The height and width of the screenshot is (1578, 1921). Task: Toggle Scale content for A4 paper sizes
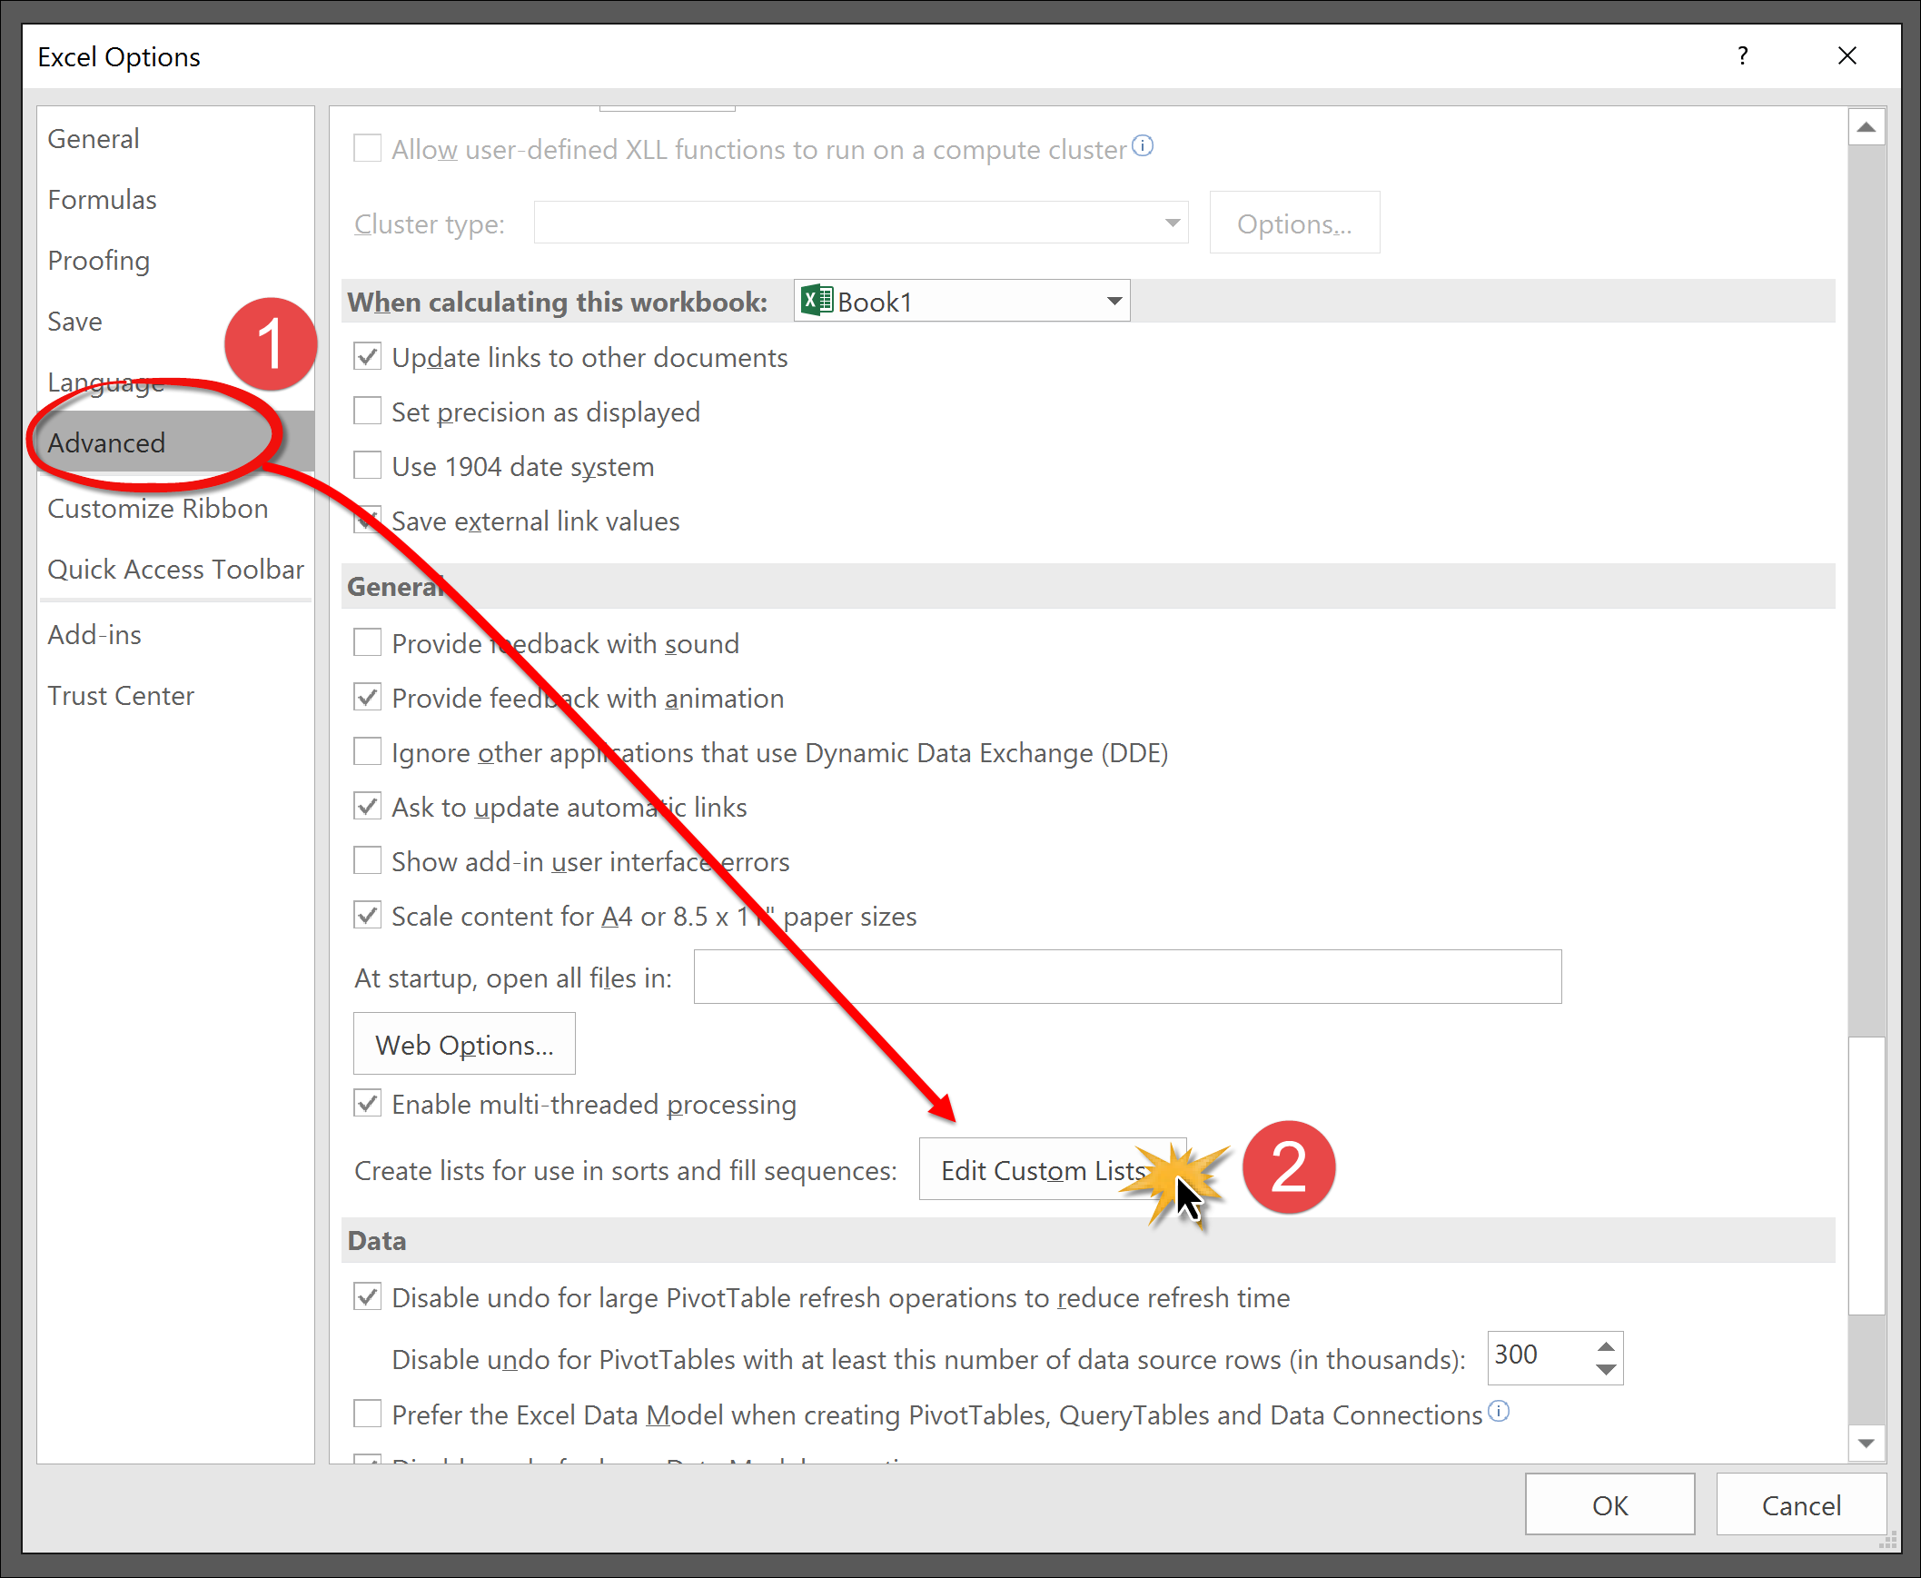pos(367,916)
